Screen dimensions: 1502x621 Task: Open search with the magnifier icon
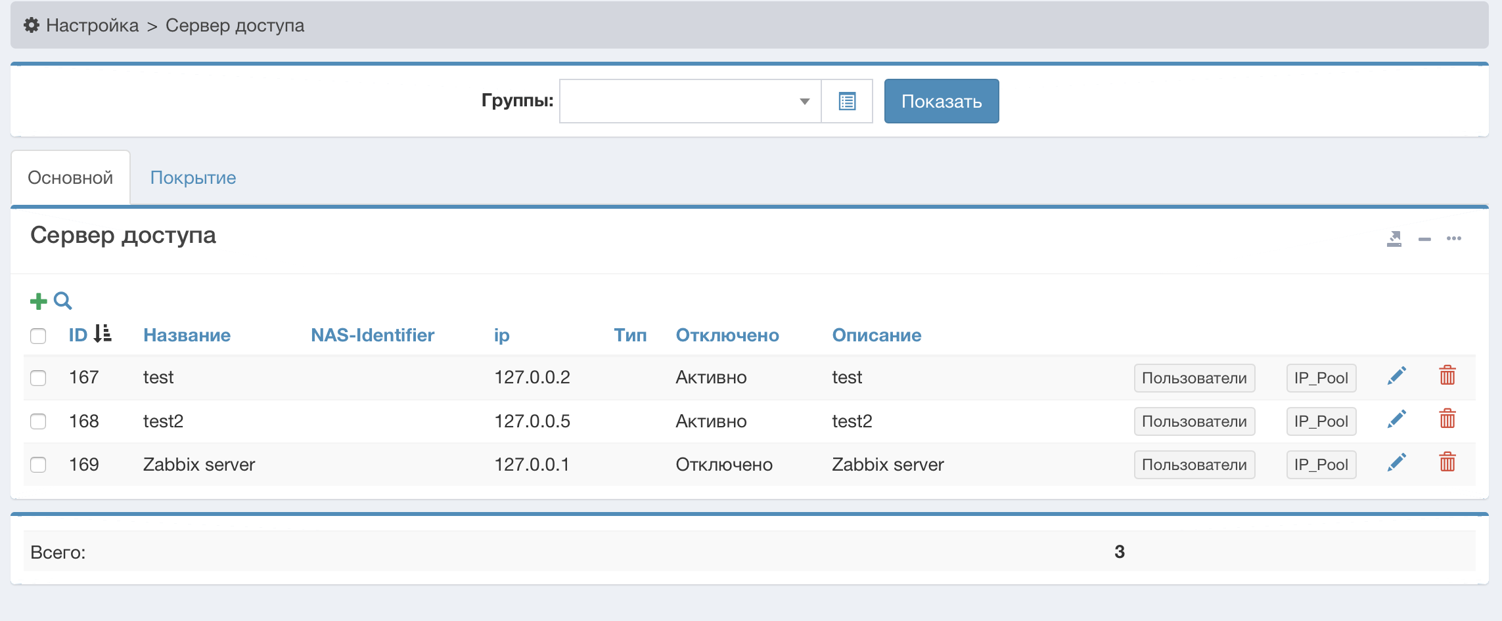63,301
